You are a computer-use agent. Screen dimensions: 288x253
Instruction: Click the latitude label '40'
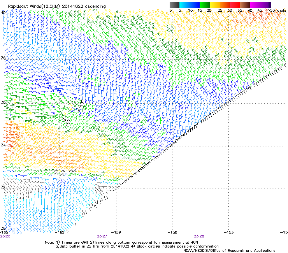point(3,12)
